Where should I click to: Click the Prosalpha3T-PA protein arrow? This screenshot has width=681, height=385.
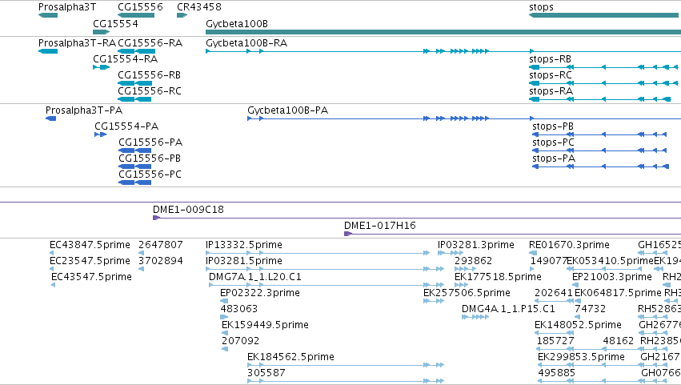tap(50, 118)
